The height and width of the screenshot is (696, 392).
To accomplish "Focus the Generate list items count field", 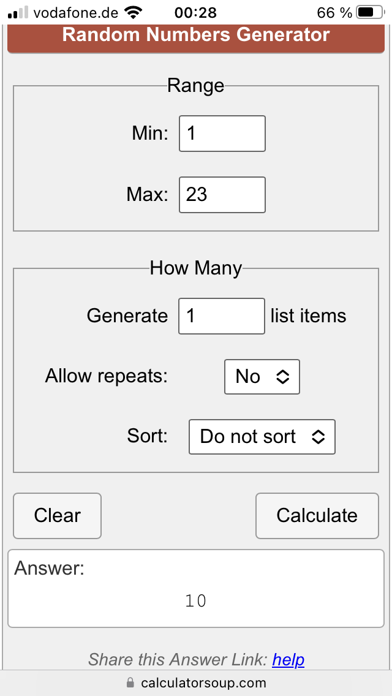I will pos(222,316).
